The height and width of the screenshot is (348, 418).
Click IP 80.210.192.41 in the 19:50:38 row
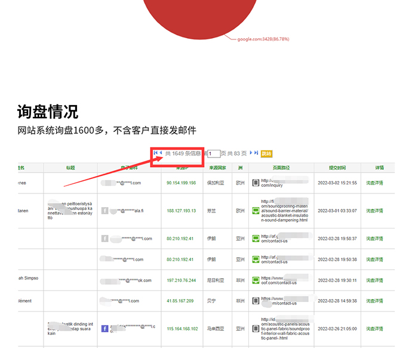[180, 259]
